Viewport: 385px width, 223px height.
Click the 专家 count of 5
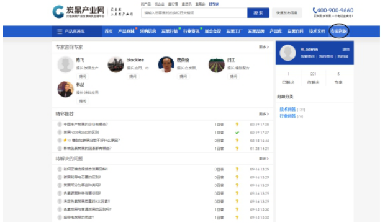(338, 74)
